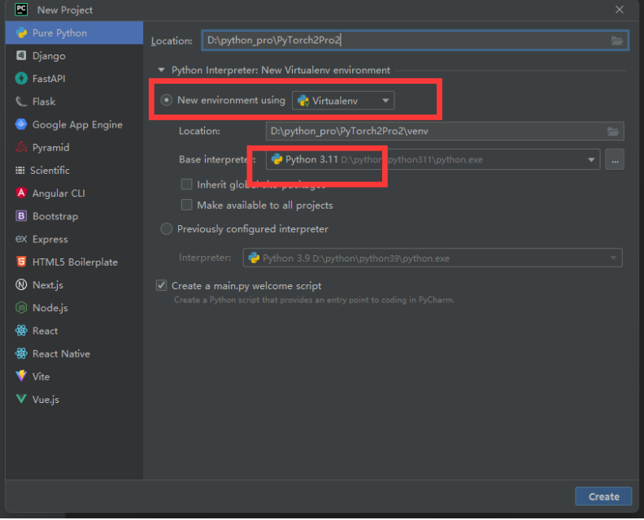The width and height of the screenshot is (644, 520).
Task: Select Vue.js in the project list
Action: [74, 399]
